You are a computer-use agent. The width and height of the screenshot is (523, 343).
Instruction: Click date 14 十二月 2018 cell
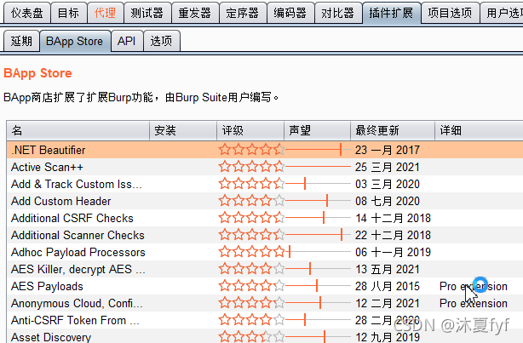click(393, 218)
